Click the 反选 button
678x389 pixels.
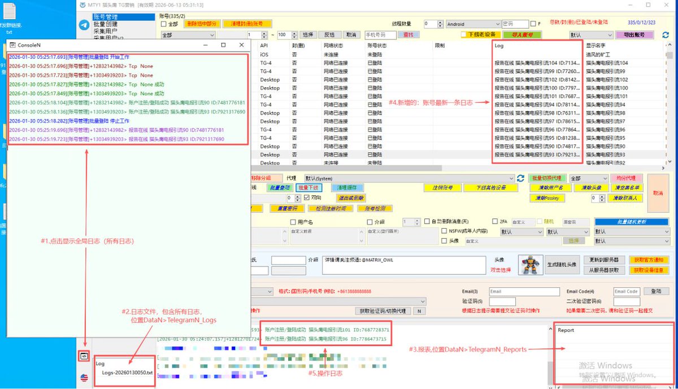329,35
